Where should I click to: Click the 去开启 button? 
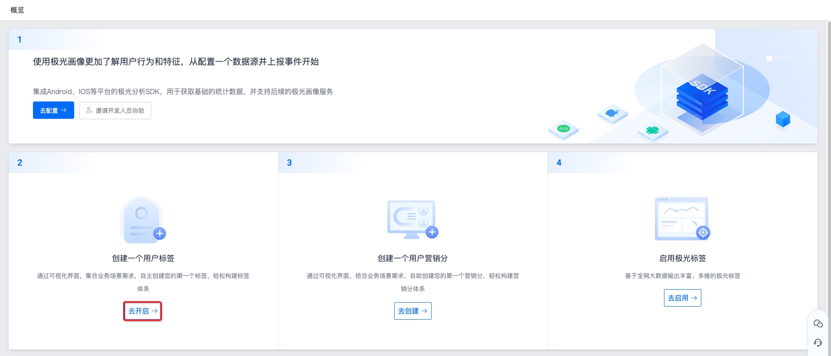click(x=143, y=311)
